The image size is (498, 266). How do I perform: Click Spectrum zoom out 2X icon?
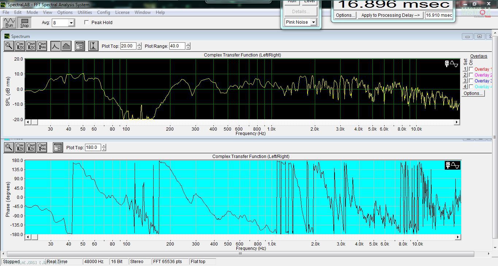pos(31,46)
